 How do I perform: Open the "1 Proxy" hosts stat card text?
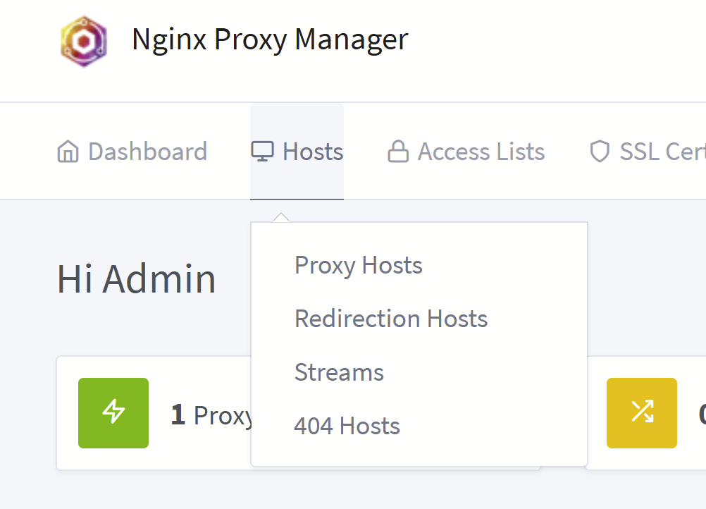click(211, 415)
